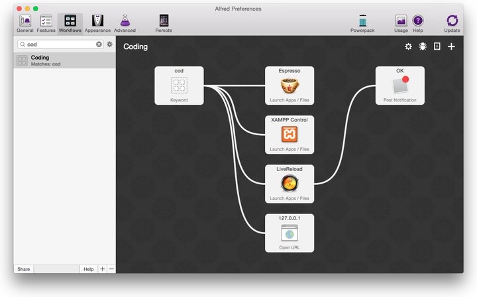Click the workflow search input field
The width and height of the screenshot is (477, 297).
pos(60,44)
